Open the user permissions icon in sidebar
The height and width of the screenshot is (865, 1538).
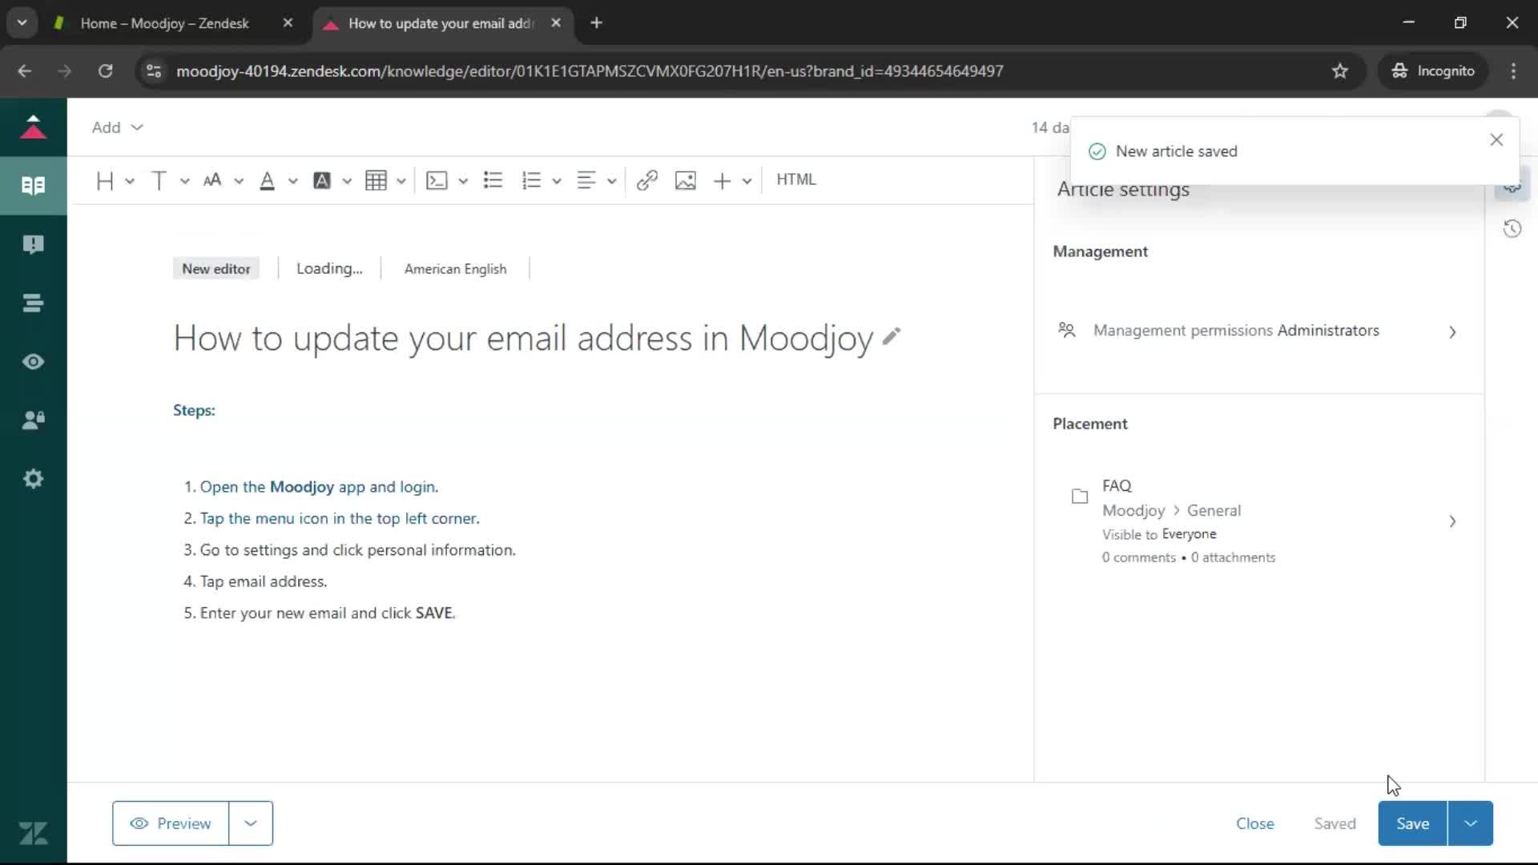[34, 420]
